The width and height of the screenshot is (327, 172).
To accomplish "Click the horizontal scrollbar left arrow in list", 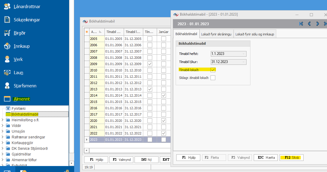I will (86, 150).
